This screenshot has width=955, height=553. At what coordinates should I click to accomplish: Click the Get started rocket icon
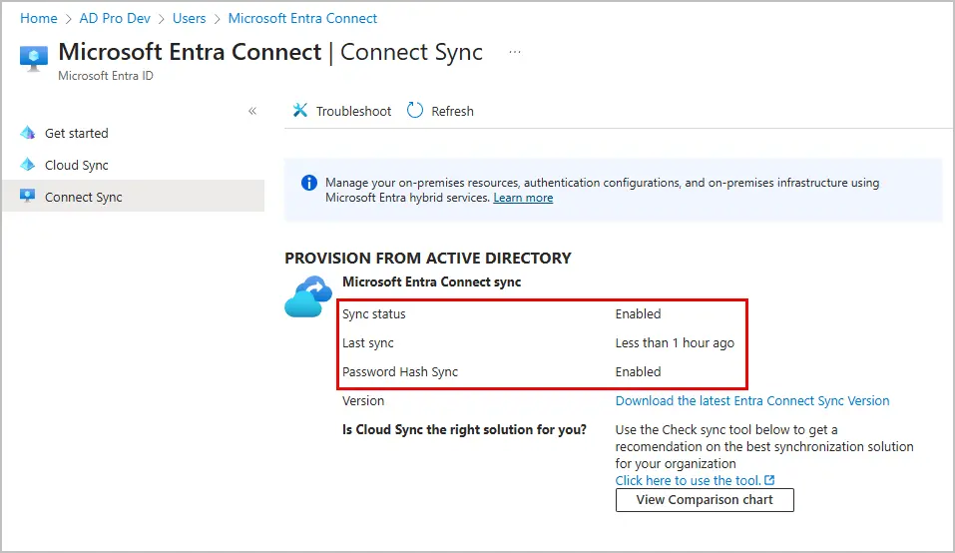[27, 133]
